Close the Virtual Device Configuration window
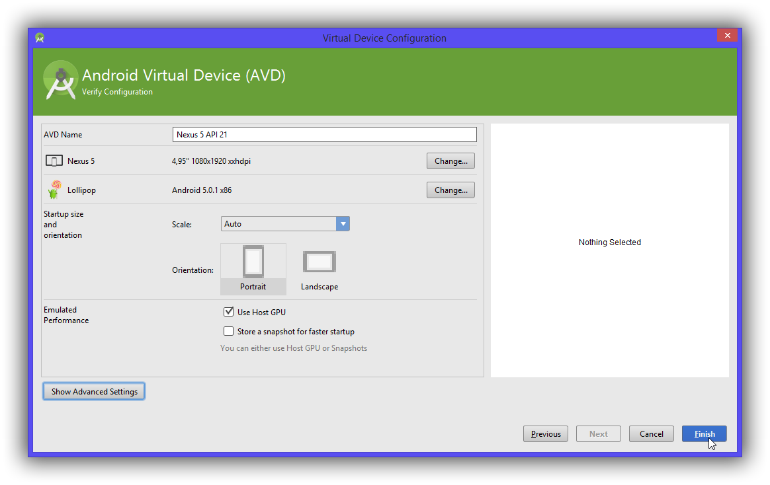Viewport: 770px width, 485px height. coord(727,35)
